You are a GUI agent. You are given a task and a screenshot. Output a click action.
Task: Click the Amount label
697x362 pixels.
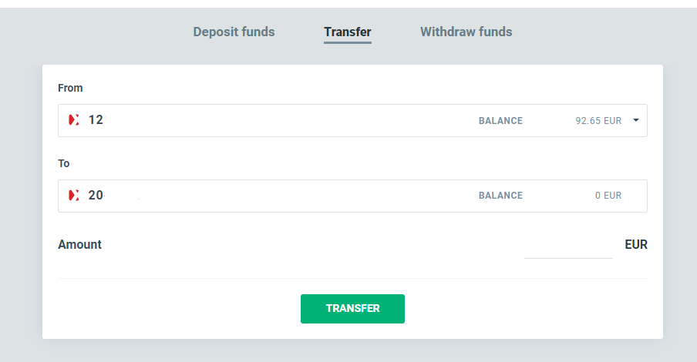pos(79,245)
